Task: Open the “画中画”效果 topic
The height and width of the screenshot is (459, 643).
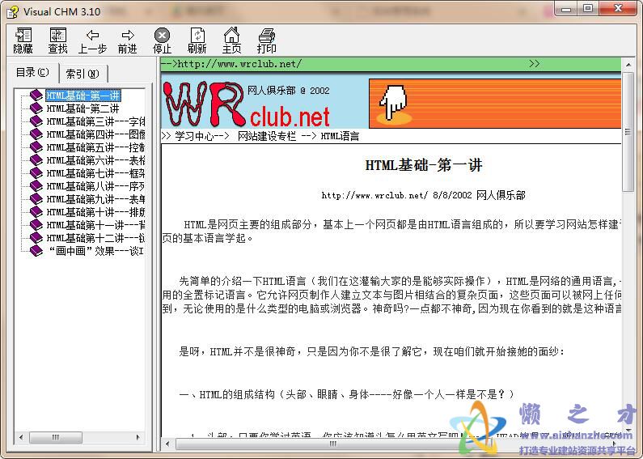Action: click(95, 251)
